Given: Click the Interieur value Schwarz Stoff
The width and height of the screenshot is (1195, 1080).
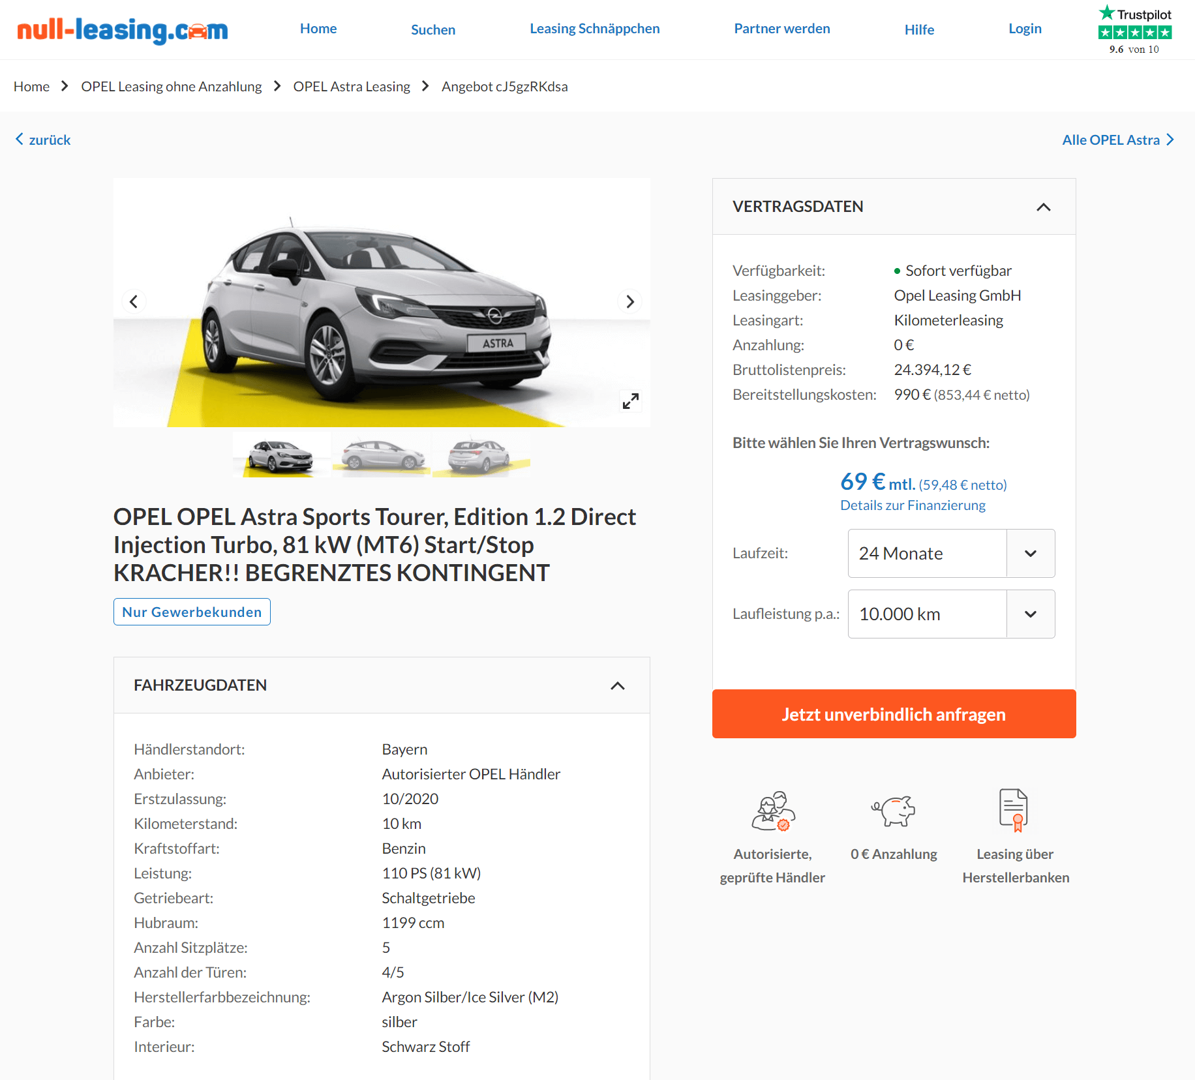Looking at the screenshot, I should coord(425,1047).
